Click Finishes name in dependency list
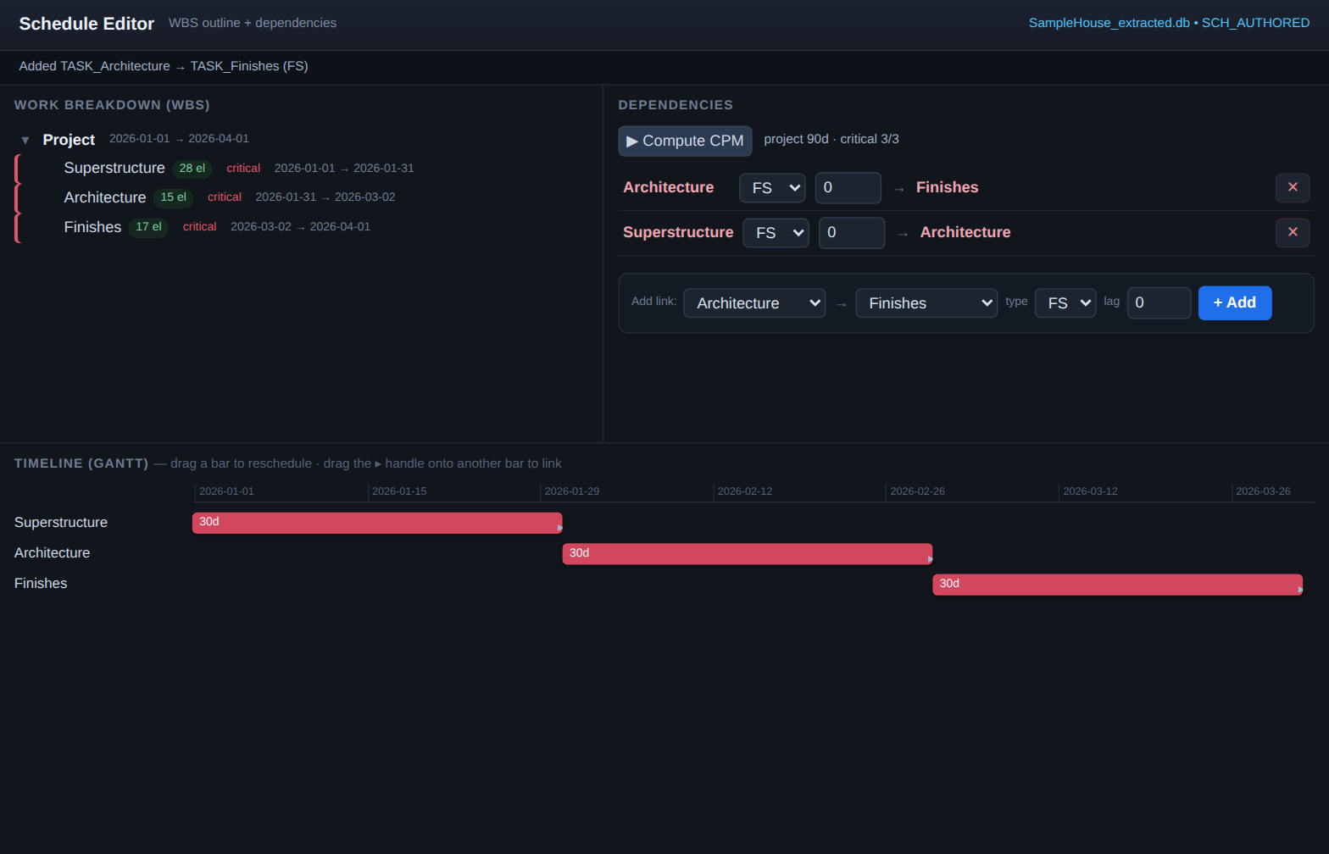The height and width of the screenshot is (854, 1329). coord(948,187)
